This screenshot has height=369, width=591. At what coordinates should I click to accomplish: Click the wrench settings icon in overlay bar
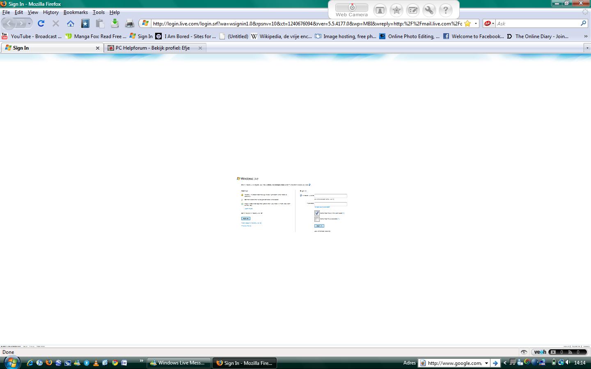429,10
